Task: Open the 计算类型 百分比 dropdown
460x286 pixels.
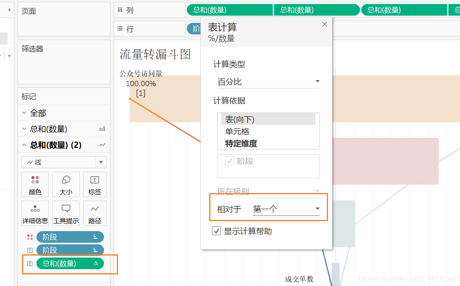Action: [268, 81]
